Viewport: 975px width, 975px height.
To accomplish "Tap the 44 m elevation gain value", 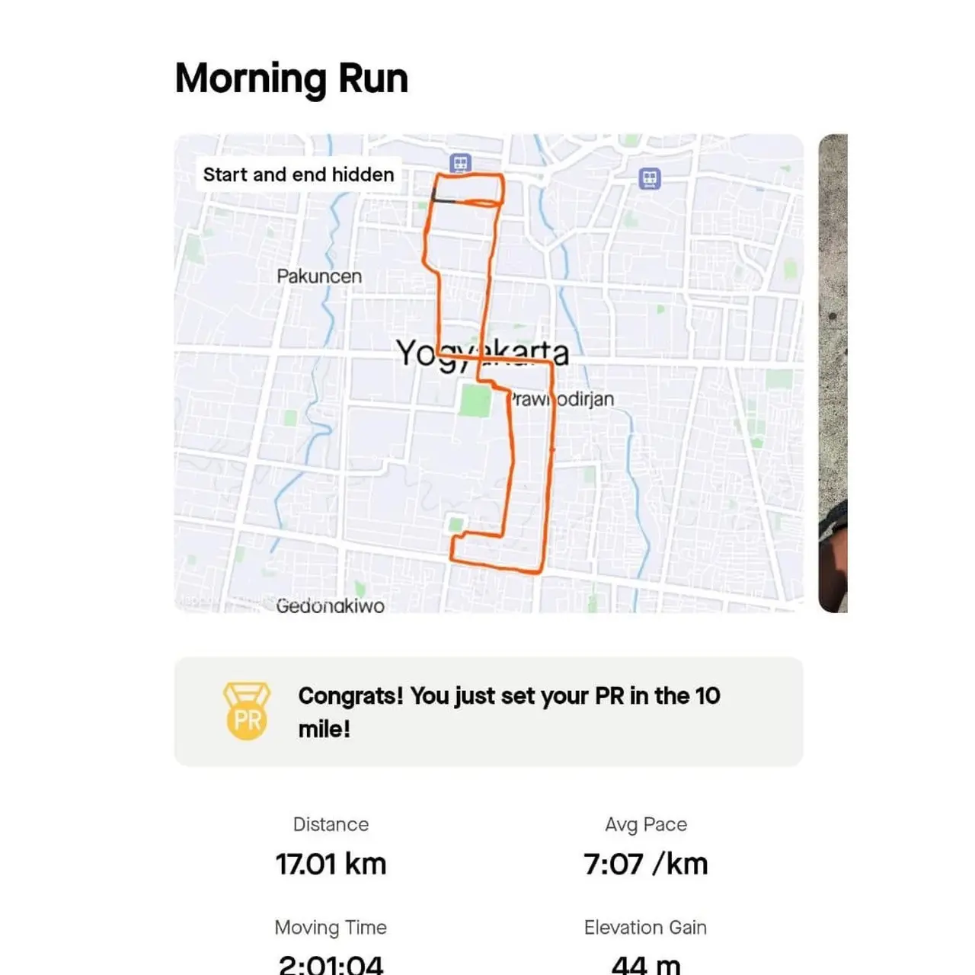I will pyautogui.click(x=645, y=964).
